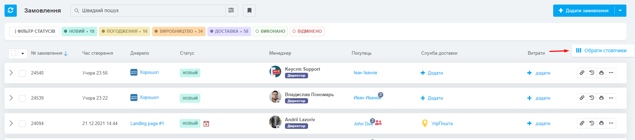Copy link icon for order 24540

(x=582, y=73)
